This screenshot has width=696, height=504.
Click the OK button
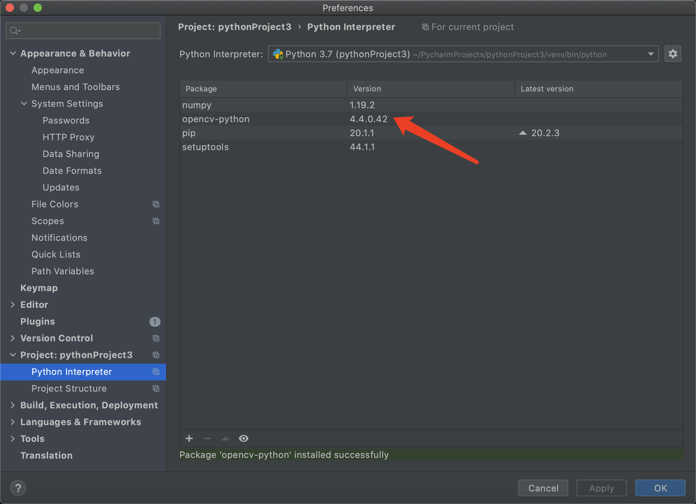(x=660, y=488)
